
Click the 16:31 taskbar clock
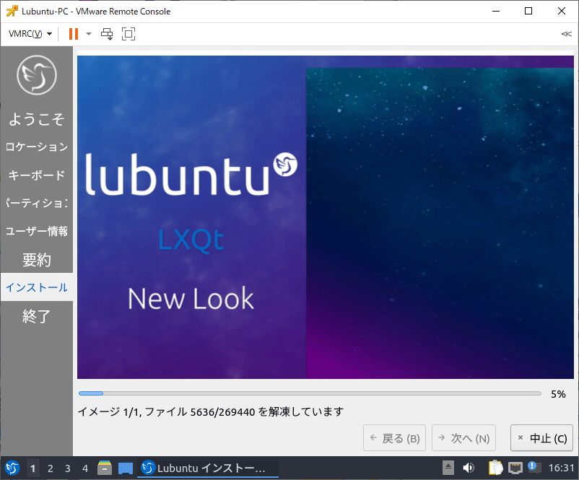(x=561, y=468)
